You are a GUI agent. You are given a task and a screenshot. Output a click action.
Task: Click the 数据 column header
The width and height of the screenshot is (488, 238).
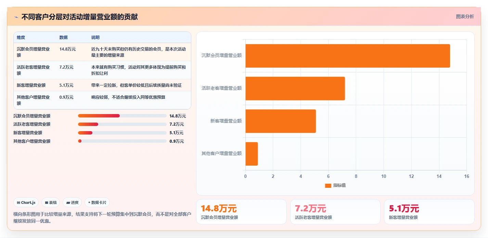(x=63, y=38)
